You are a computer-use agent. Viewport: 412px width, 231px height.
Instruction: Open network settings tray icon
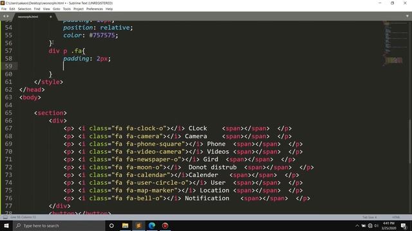coord(370,226)
